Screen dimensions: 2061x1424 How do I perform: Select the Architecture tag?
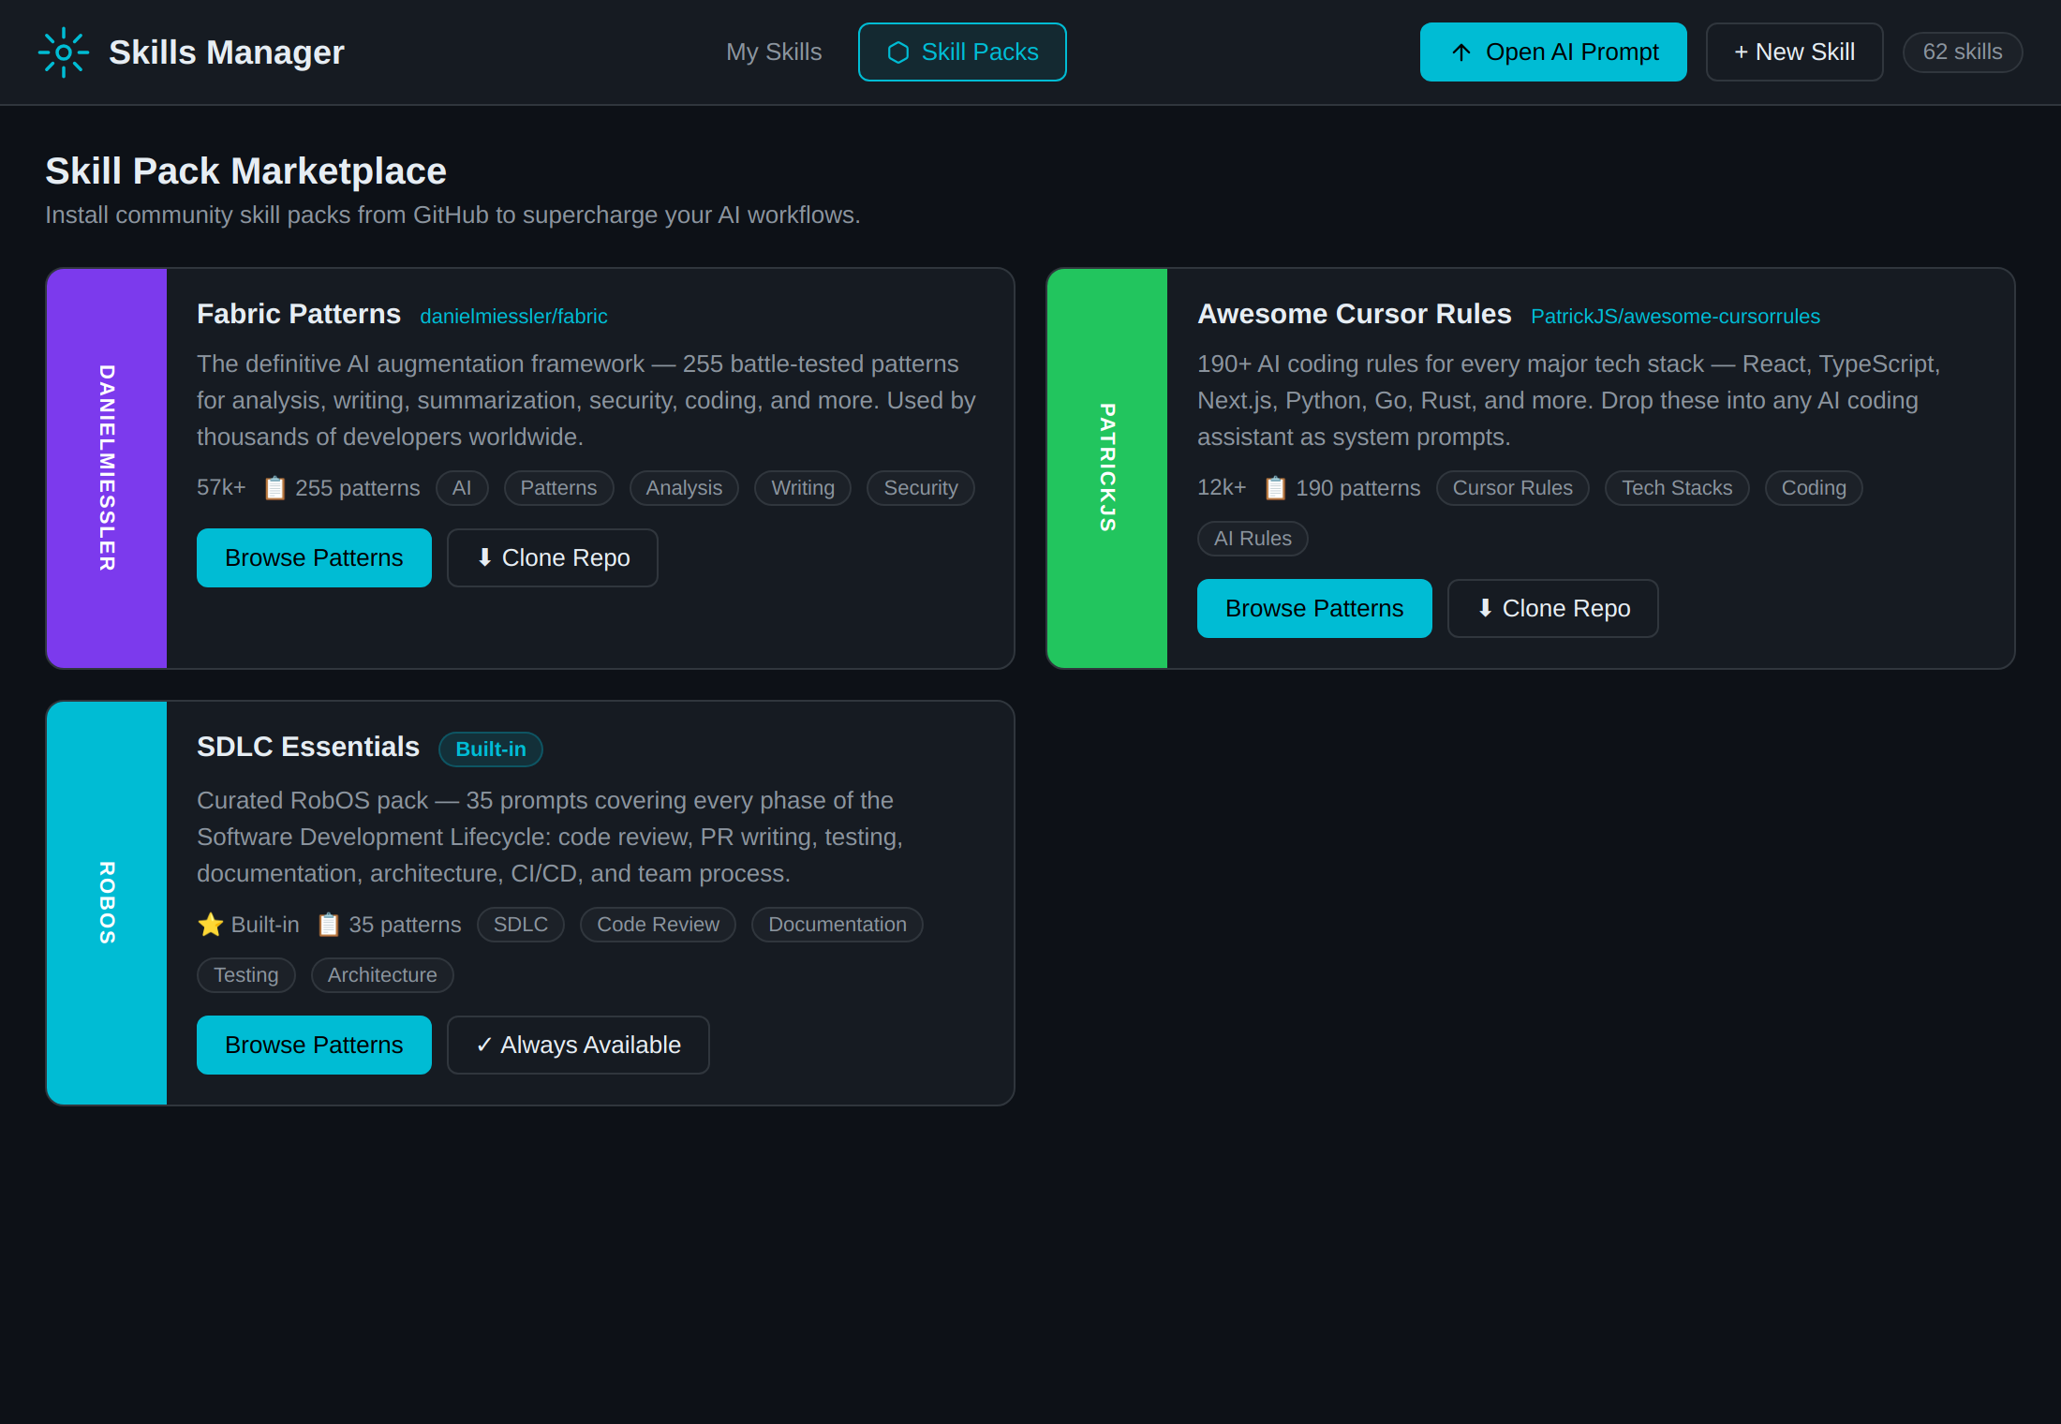point(382,975)
